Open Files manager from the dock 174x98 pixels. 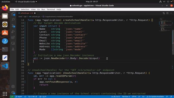coord(5,16)
